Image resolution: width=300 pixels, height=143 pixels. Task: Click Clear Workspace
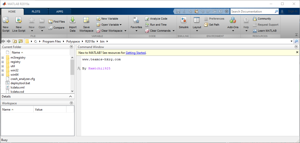click(110, 31)
